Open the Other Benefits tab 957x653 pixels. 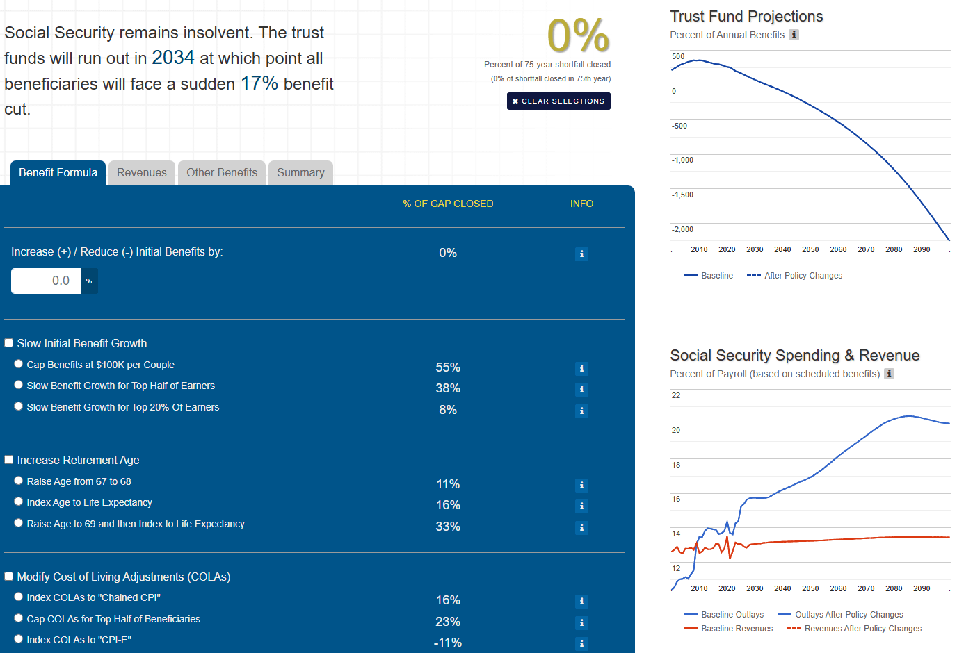(x=222, y=173)
